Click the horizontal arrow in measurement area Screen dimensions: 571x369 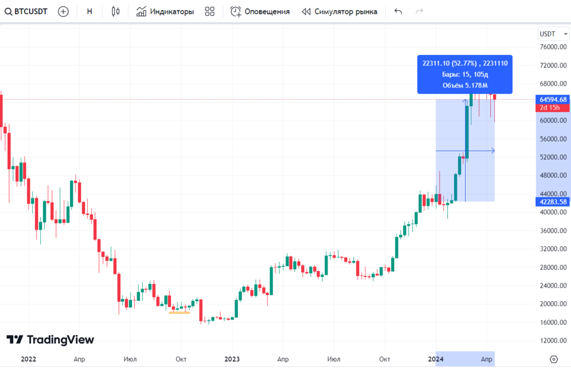tap(492, 151)
